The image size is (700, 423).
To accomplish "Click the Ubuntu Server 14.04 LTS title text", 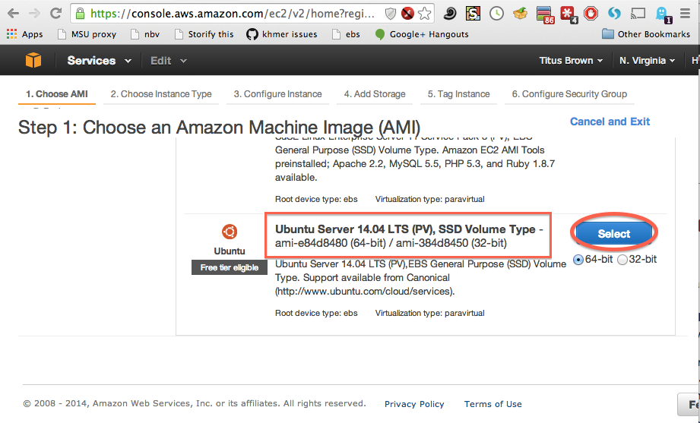I will tap(405, 229).
